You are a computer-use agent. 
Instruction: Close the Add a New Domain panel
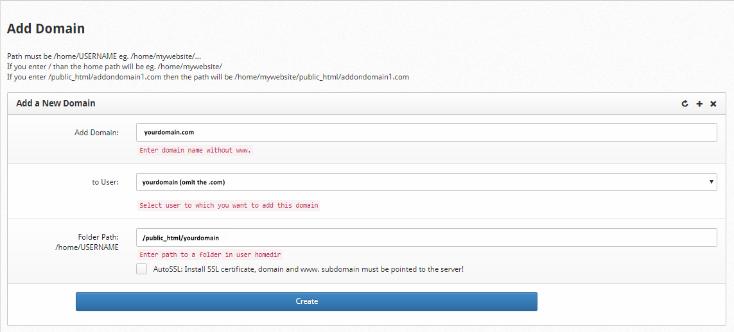click(713, 104)
